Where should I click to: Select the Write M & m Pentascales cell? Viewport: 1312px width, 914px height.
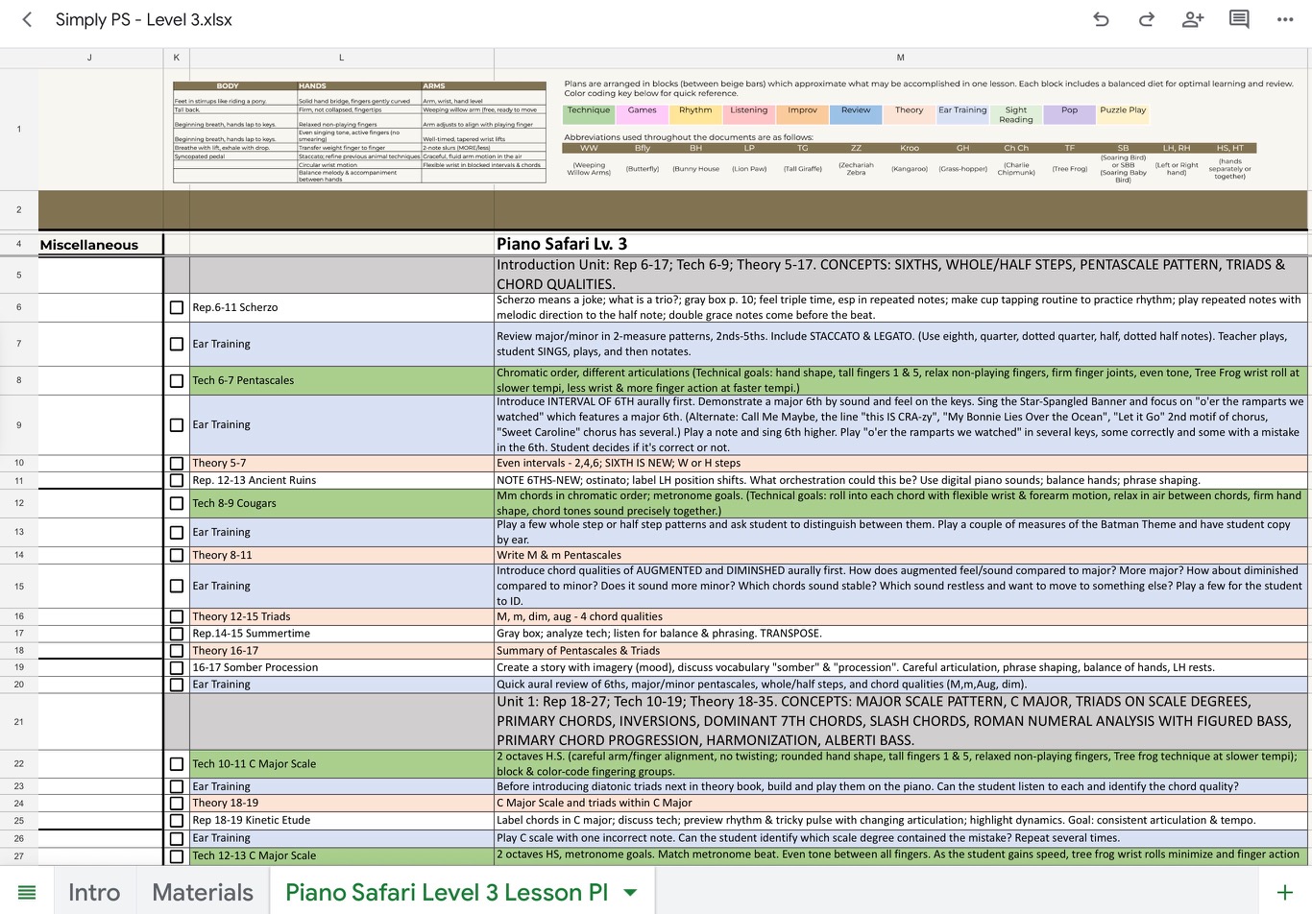(901, 555)
